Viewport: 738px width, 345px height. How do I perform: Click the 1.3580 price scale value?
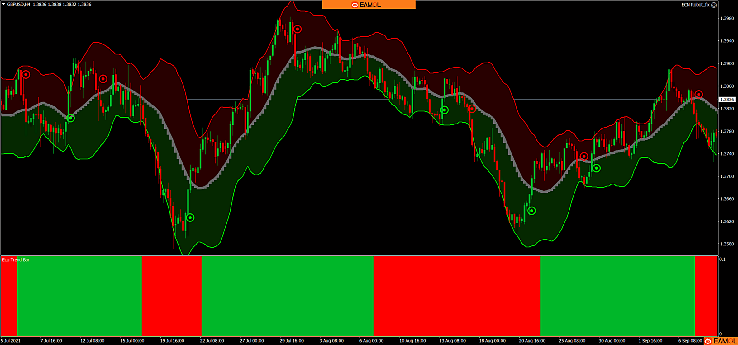(727, 244)
